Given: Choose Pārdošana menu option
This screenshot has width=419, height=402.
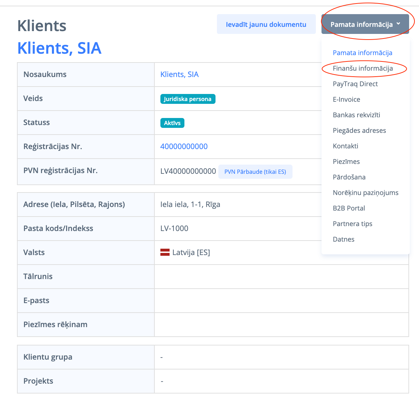Looking at the screenshot, I should tap(349, 177).
